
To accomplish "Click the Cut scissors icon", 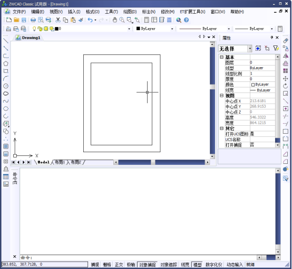I will (58, 20).
